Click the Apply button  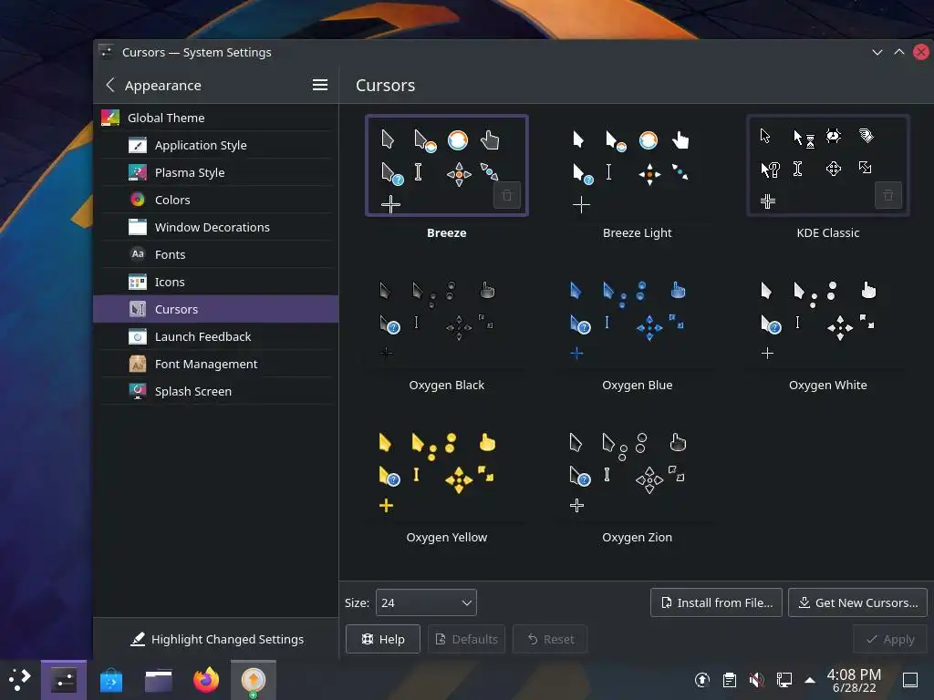click(890, 639)
